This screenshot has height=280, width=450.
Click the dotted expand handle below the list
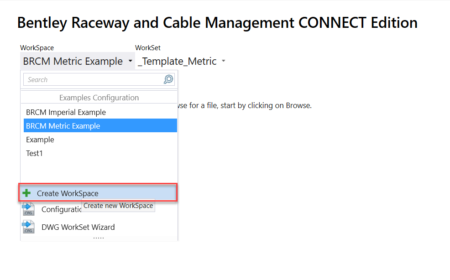(x=99, y=238)
